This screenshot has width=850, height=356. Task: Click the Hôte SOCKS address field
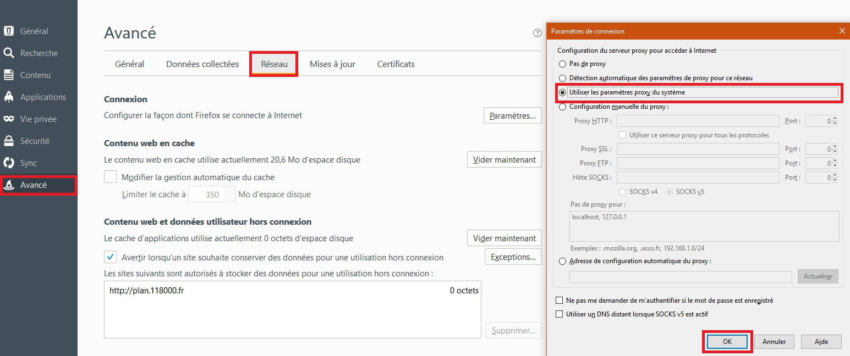click(x=698, y=177)
